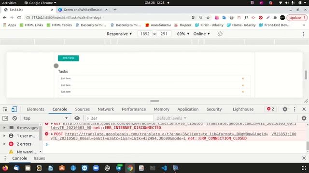Click the inspect element picker icon
Screen dimensions: 309x173
[5, 109]
